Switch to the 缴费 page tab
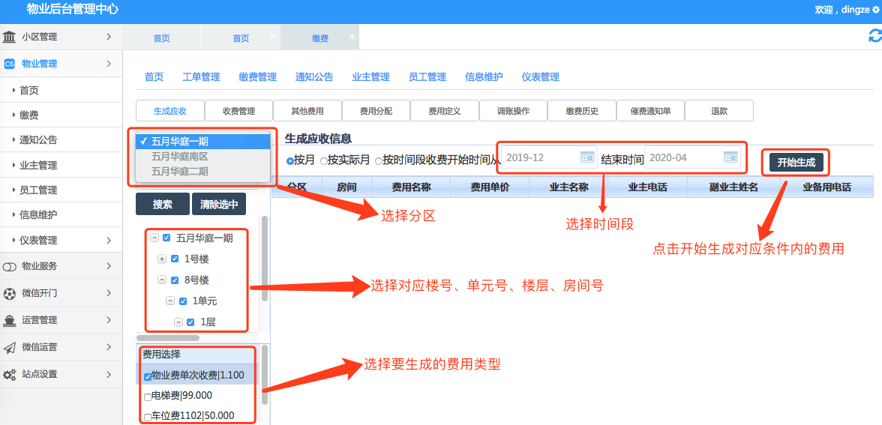 pyautogui.click(x=320, y=38)
